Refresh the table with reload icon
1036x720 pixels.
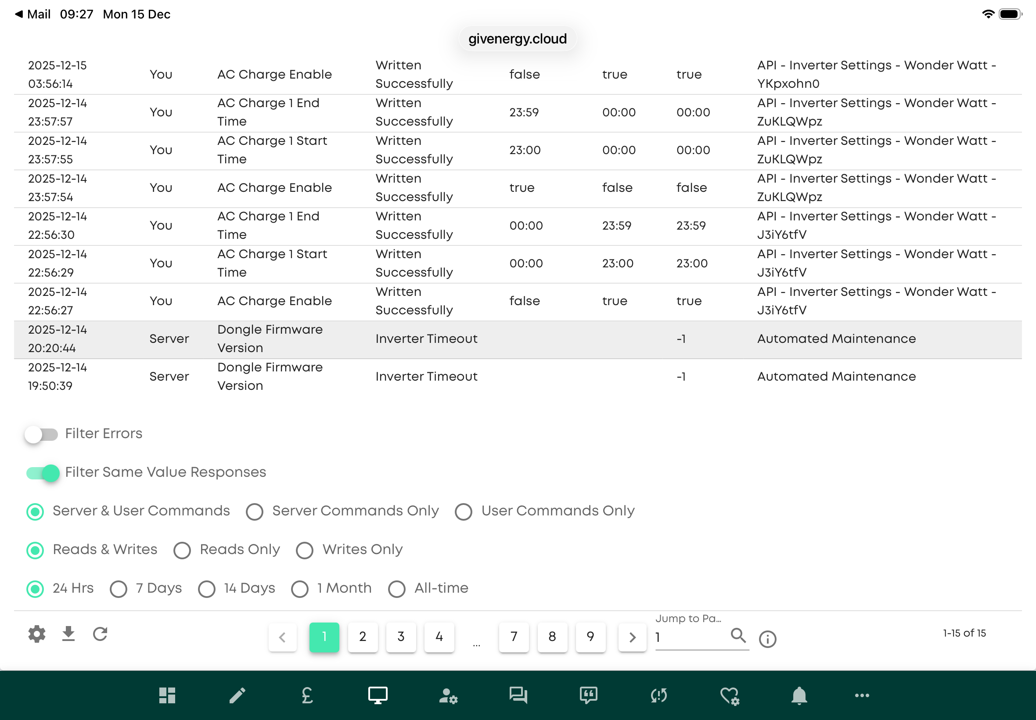[100, 634]
